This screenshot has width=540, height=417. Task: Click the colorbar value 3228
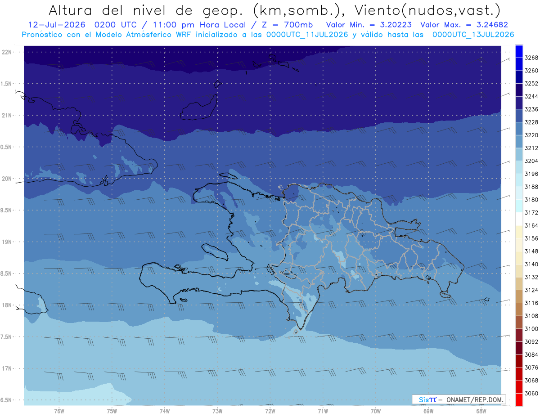pyautogui.click(x=531, y=122)
